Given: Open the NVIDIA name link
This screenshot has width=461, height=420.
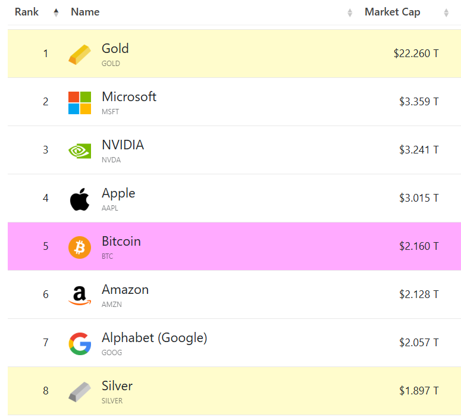Looking at the screenshot, I should click(123, 145).
